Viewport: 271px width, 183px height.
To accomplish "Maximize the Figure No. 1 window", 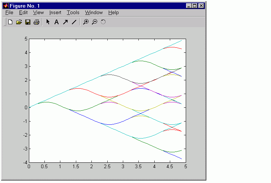I will coord(195,6).
